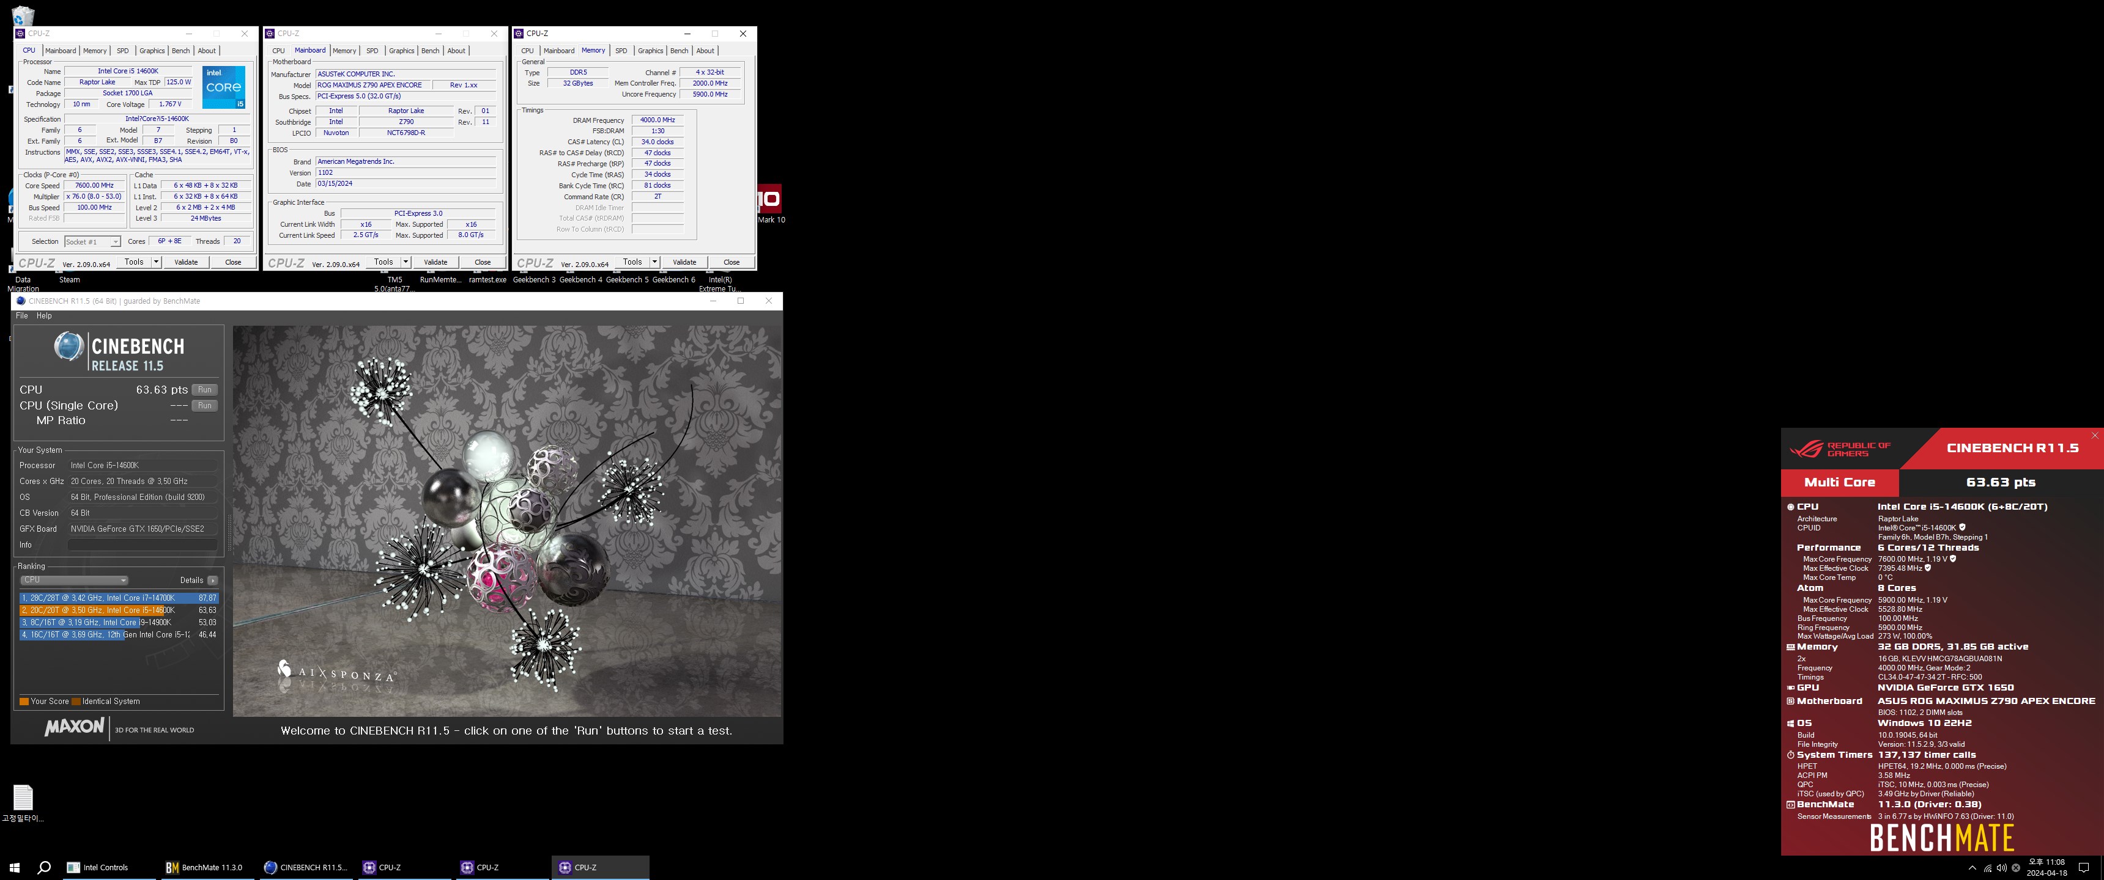Open volume speaker icon in tray

[x=2001, y=868]
